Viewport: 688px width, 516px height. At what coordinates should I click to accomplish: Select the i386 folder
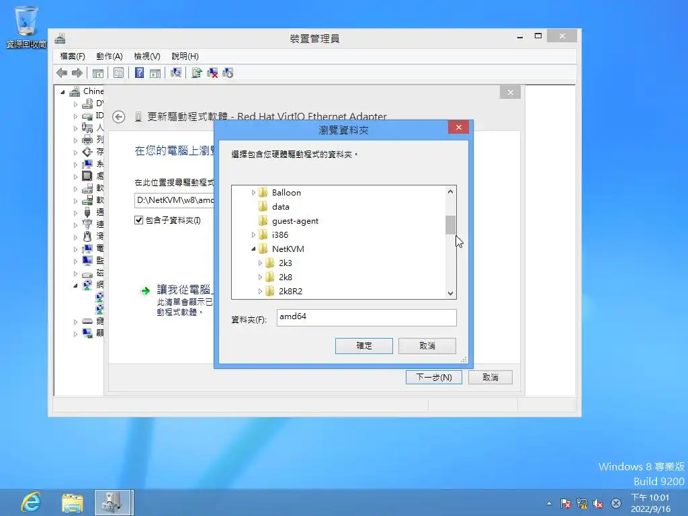pyautogui.click(x=280, y=234)
